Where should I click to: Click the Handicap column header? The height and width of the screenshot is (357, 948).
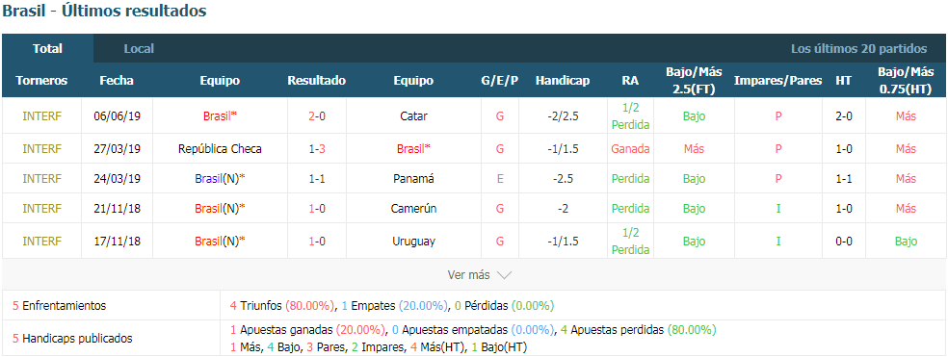click(x=563, y=80)
